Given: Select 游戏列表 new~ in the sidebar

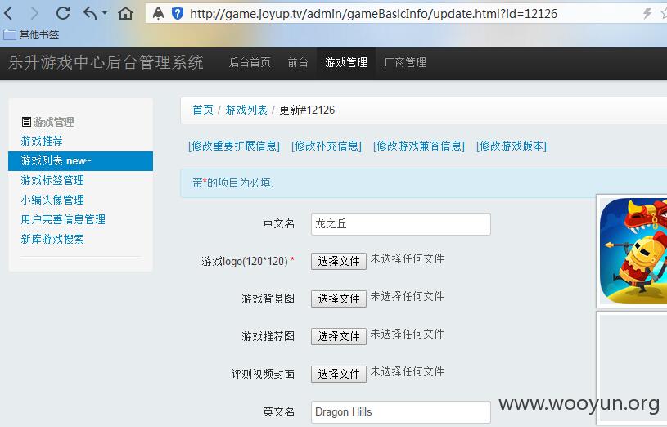Looking at the screenshot, I should [80, 161].
